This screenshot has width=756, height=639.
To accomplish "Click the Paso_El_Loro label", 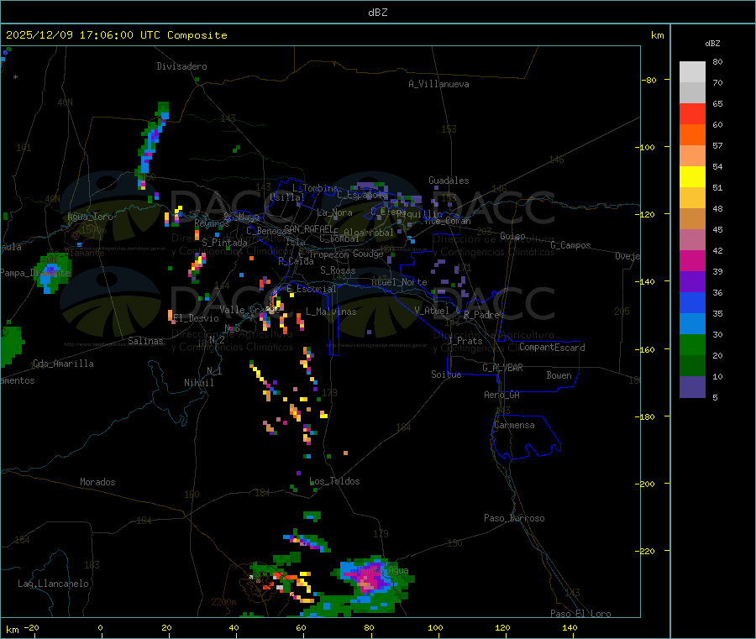I will pos(580,614).
